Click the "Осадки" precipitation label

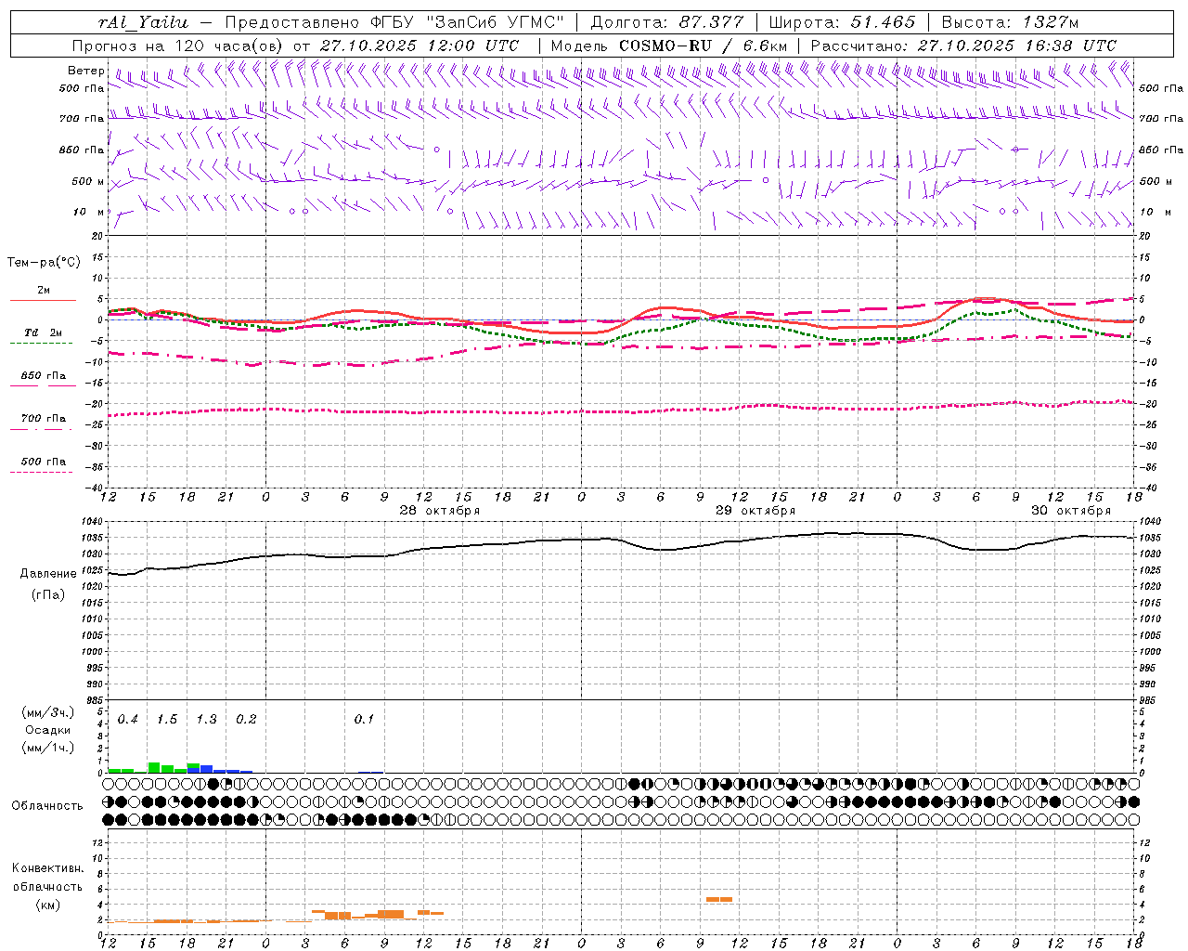tap(47, 730)
